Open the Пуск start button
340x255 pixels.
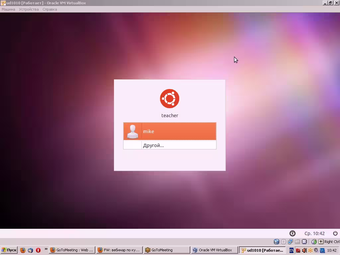9,250
